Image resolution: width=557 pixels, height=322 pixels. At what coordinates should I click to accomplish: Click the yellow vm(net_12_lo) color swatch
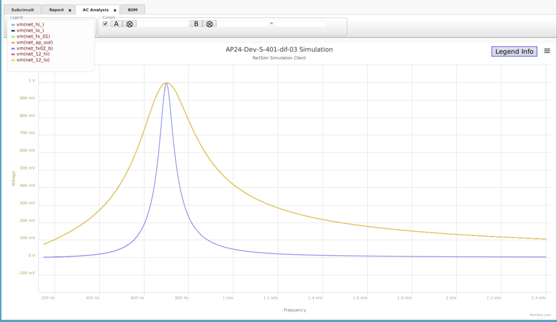point(13,60)
